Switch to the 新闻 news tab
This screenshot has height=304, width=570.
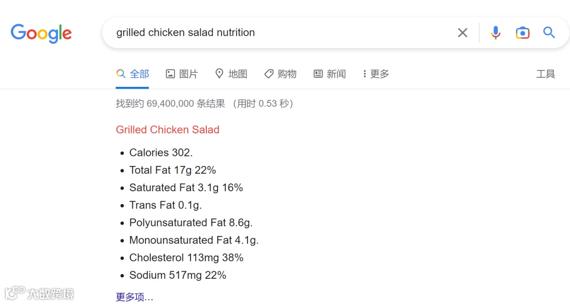pyautogui.click(x=336, y=74)
